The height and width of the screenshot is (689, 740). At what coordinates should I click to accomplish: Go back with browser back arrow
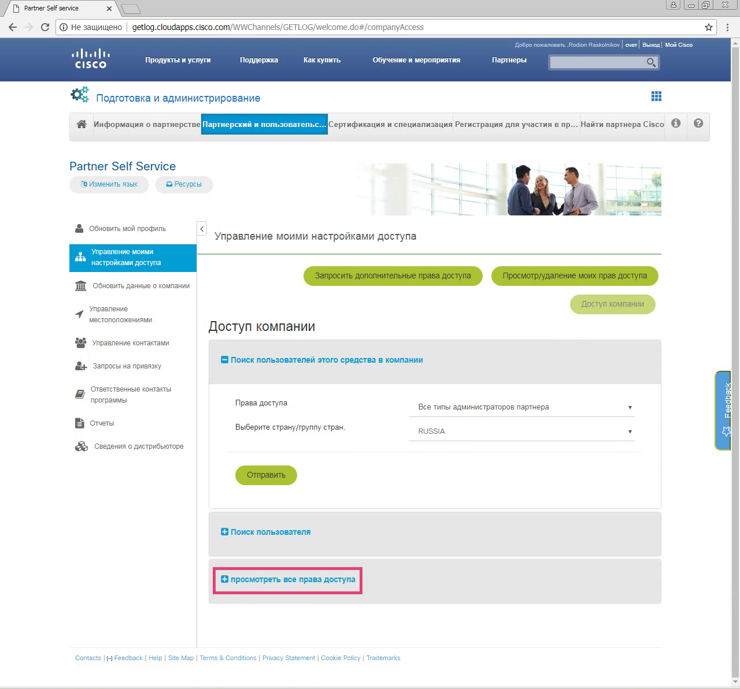[13, 27]
